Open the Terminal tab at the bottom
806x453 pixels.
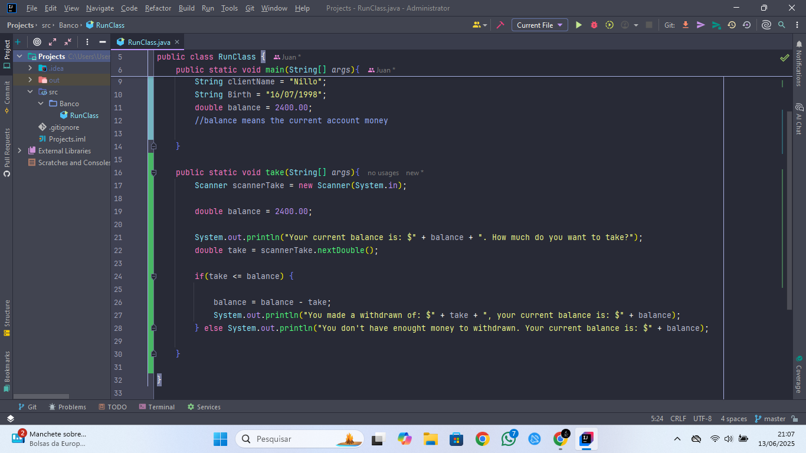coord(157,407)
